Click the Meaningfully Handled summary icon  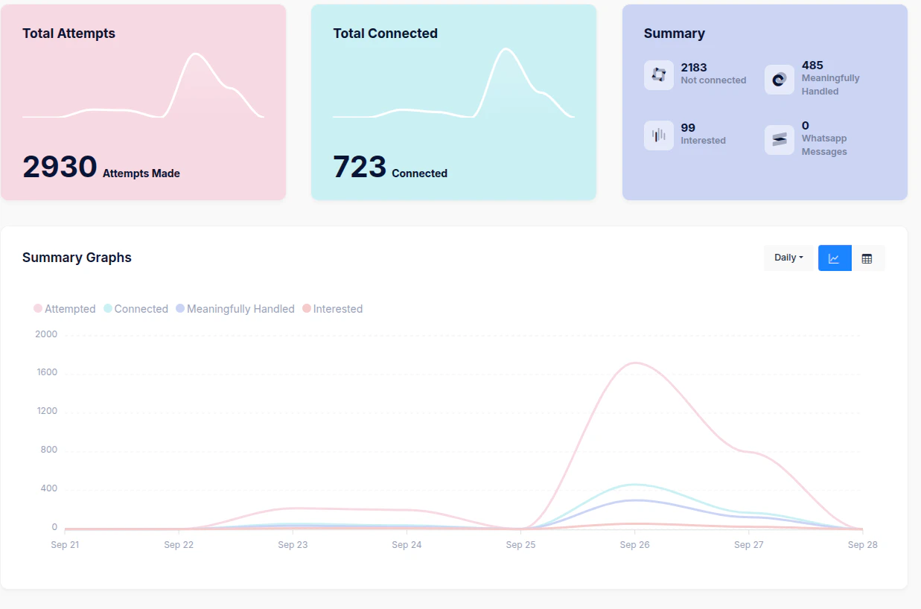pos(779,80)
